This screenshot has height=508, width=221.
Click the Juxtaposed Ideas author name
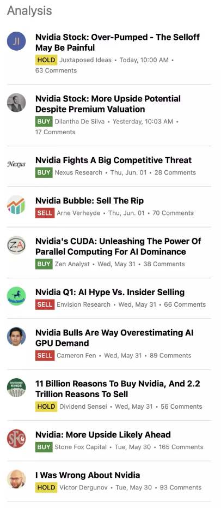85,60
